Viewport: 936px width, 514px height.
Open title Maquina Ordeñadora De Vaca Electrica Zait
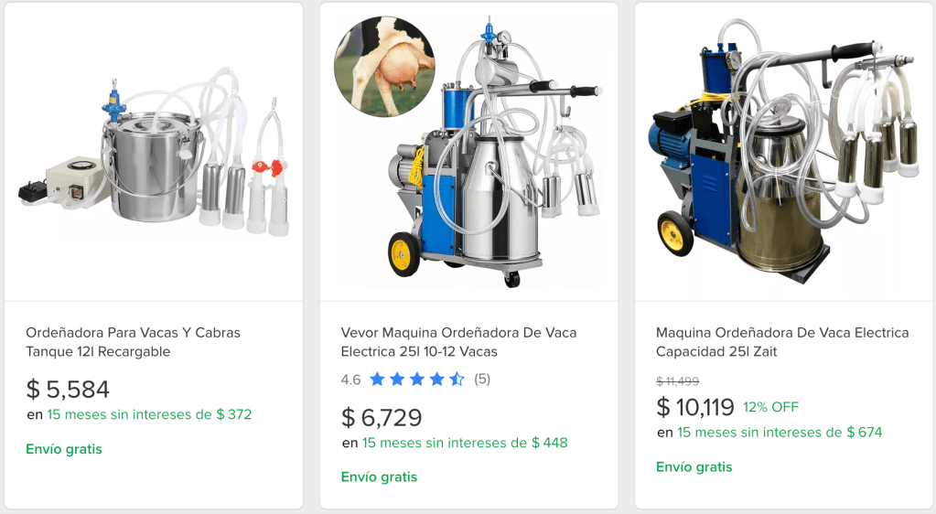pos(782,342)
